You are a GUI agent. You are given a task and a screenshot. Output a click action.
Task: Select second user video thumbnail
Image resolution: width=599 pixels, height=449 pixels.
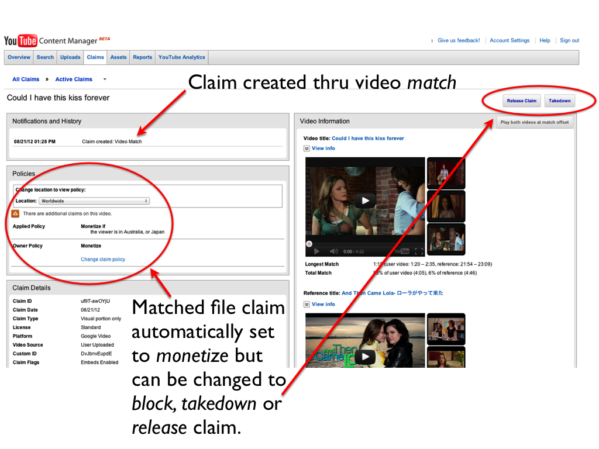446,206
